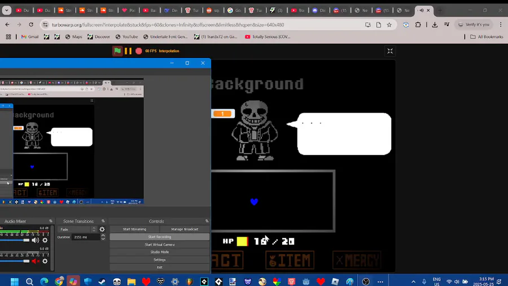The image size is (508, 286).
Task: Open OBS Settings from Controls panel
Action: 160,260
